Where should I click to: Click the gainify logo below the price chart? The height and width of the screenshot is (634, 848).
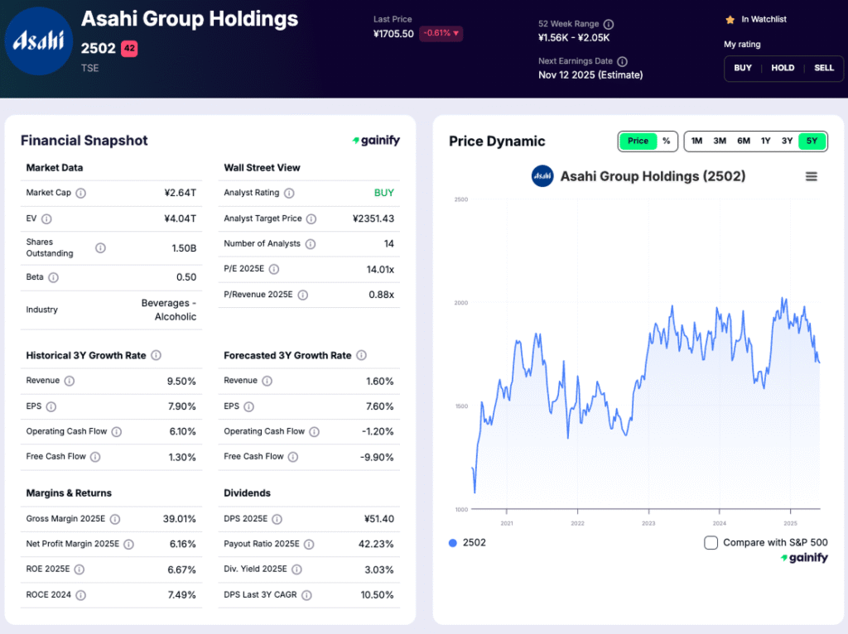click(x=804, y=558)
